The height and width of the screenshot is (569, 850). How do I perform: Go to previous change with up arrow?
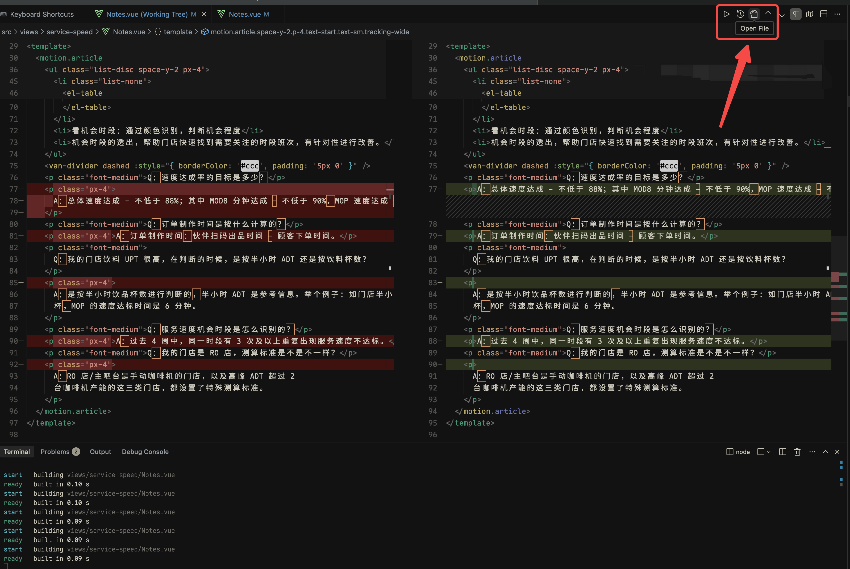pyautogui.click(x=768, y=14)
